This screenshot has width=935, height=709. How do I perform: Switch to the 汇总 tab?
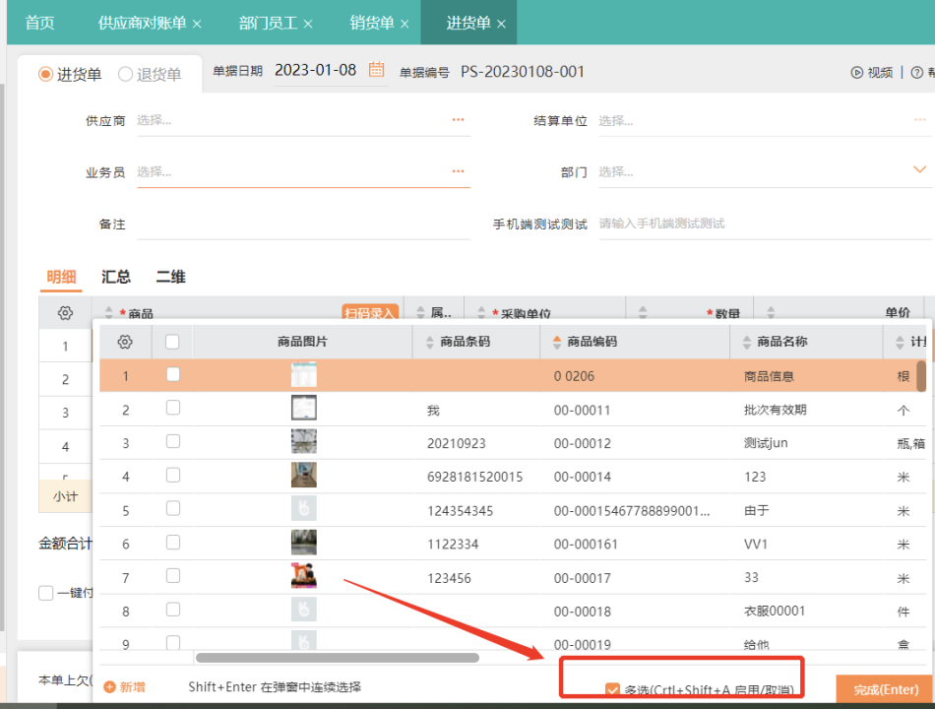(x=116, y=278)
